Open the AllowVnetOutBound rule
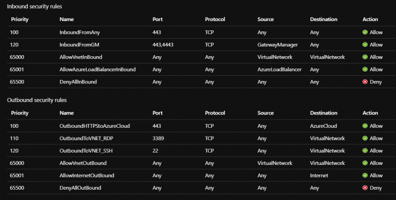 (83, 163)
